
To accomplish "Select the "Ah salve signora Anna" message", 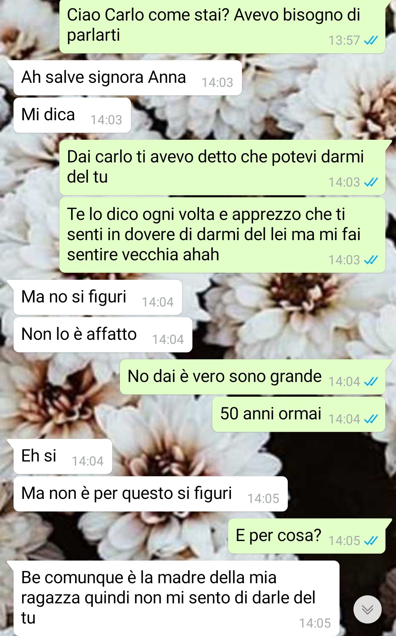I will click(x=128, y=78).
